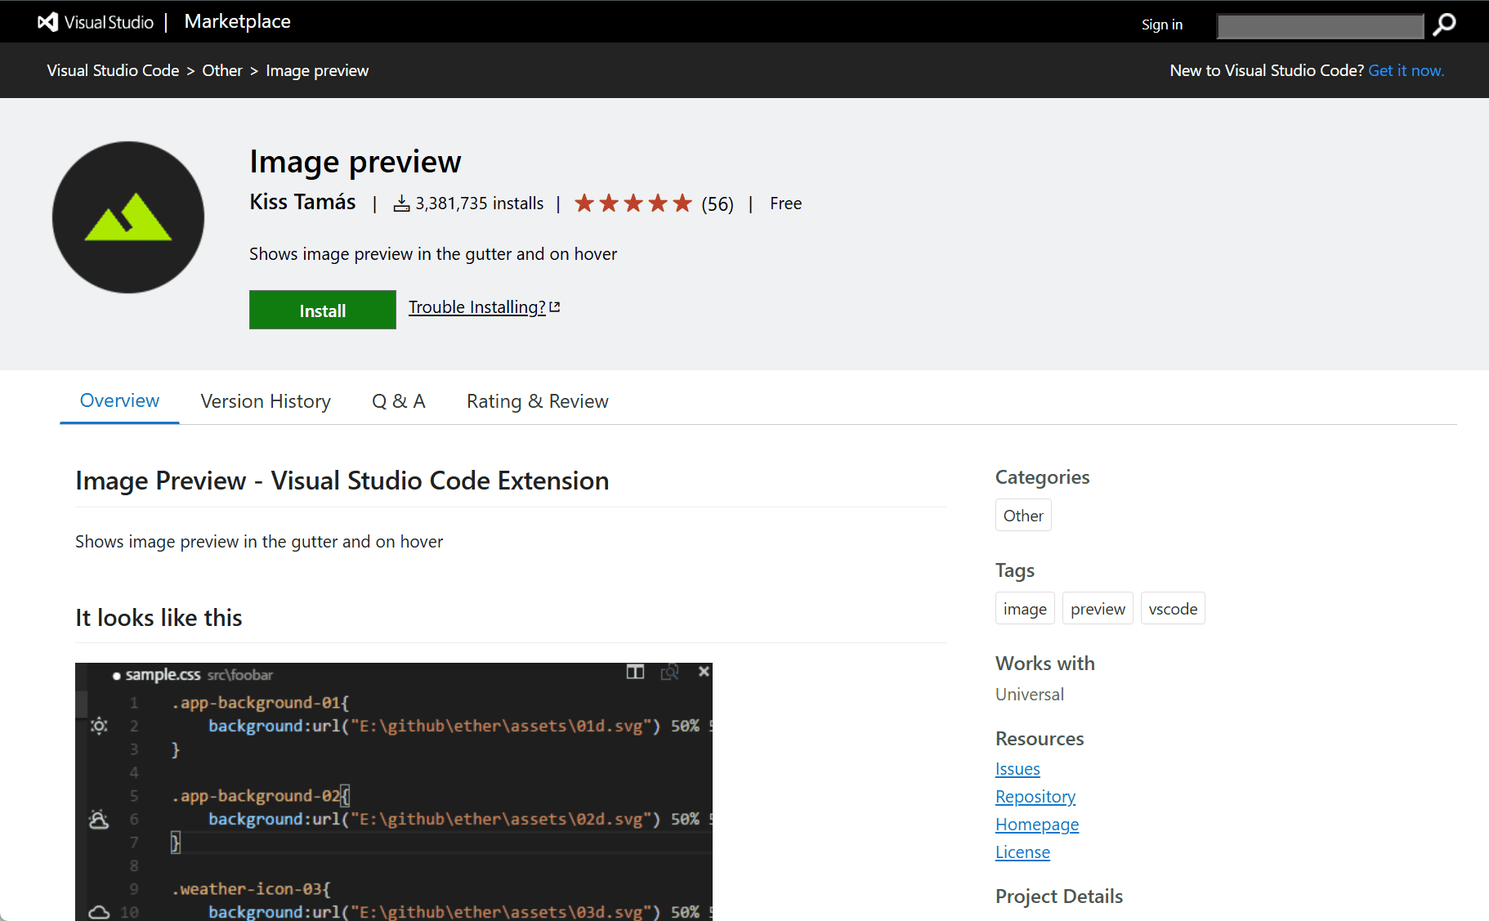Click the close X icon in sample.css tab

pyautogui.click(x=704, y=672)
